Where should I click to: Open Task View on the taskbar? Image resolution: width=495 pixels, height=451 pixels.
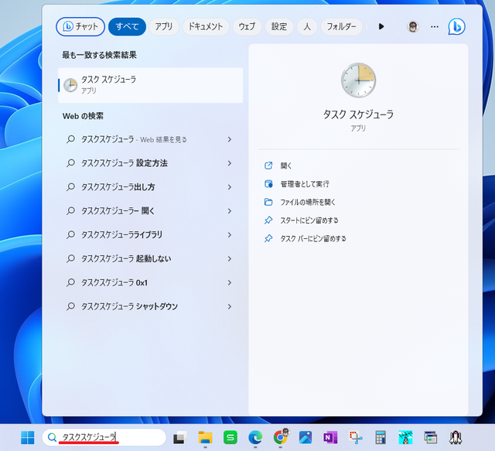click(x=180, y=437)
